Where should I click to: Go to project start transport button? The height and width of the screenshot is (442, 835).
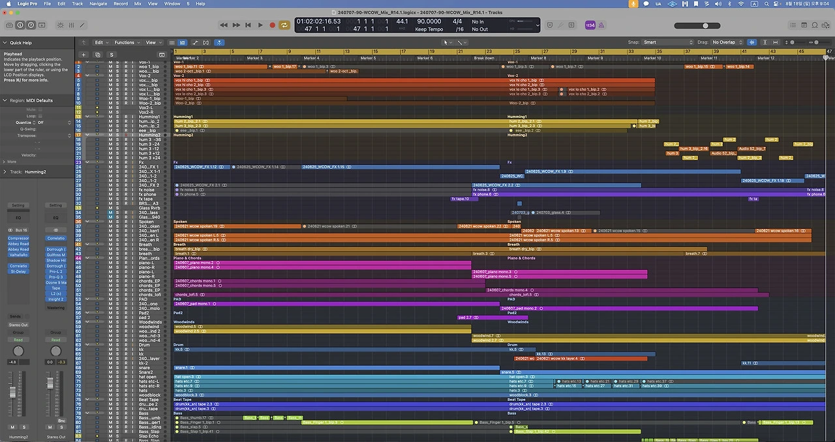click(248, 25)
